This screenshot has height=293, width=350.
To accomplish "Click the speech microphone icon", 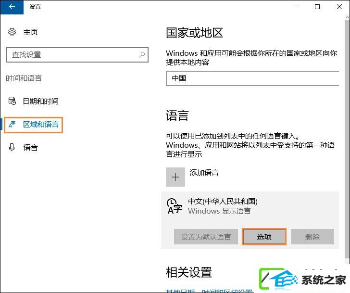I will point(12,147).
